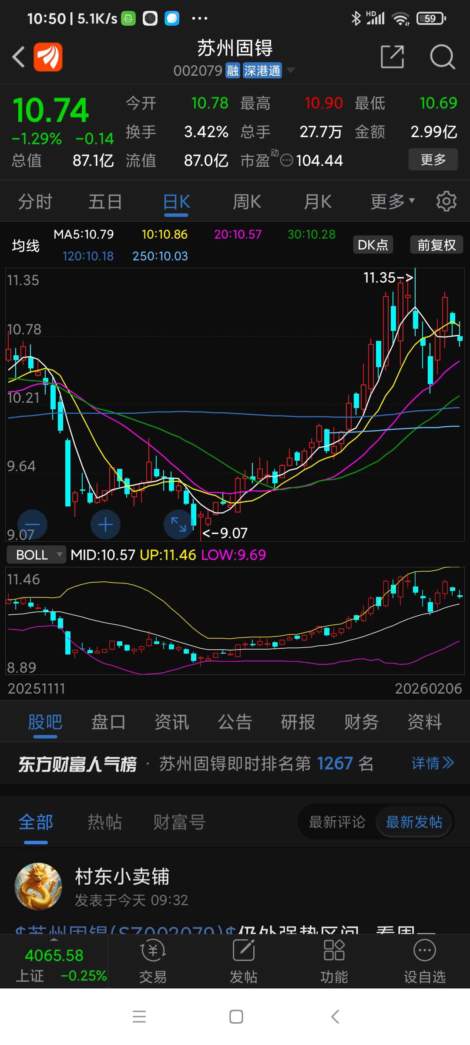Open the BOLL indicator dropdown
This screenshot has height=1045, width=470.
click(37, 555)
